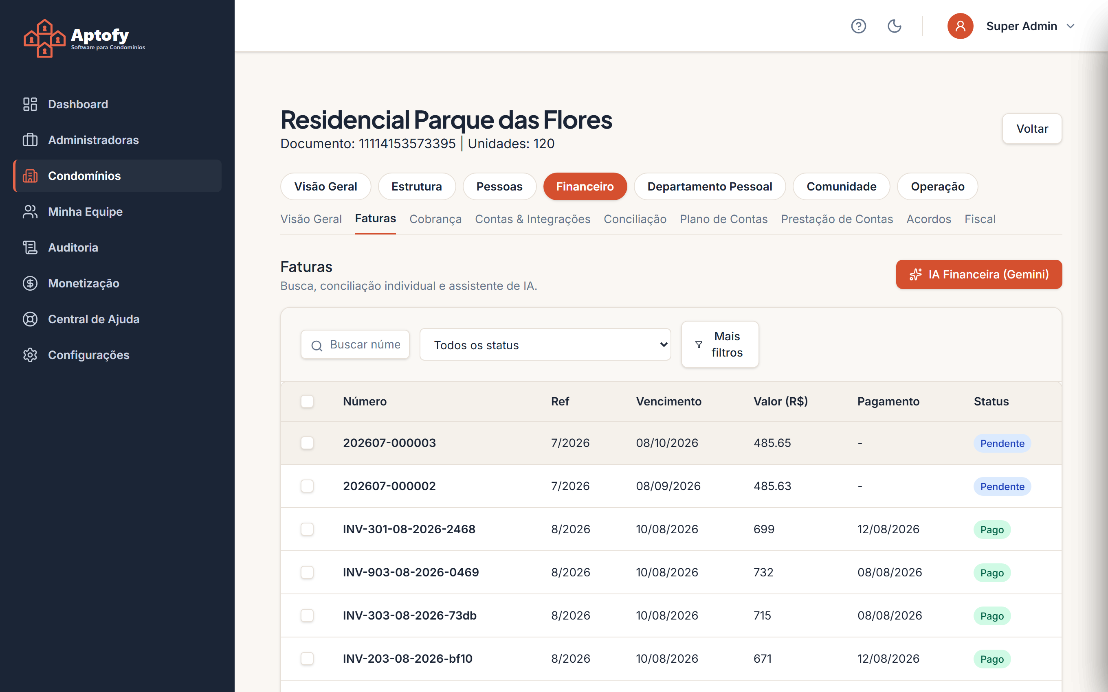
Task: Focus the Buscar número search field
Action: (x=355, y=345)
